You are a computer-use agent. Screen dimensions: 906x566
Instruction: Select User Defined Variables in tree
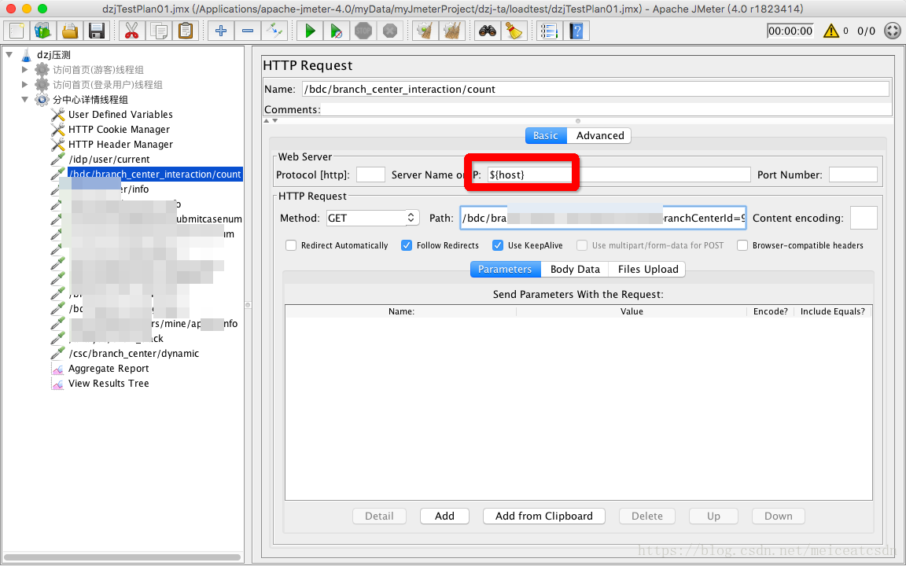(x=120, y=114)
